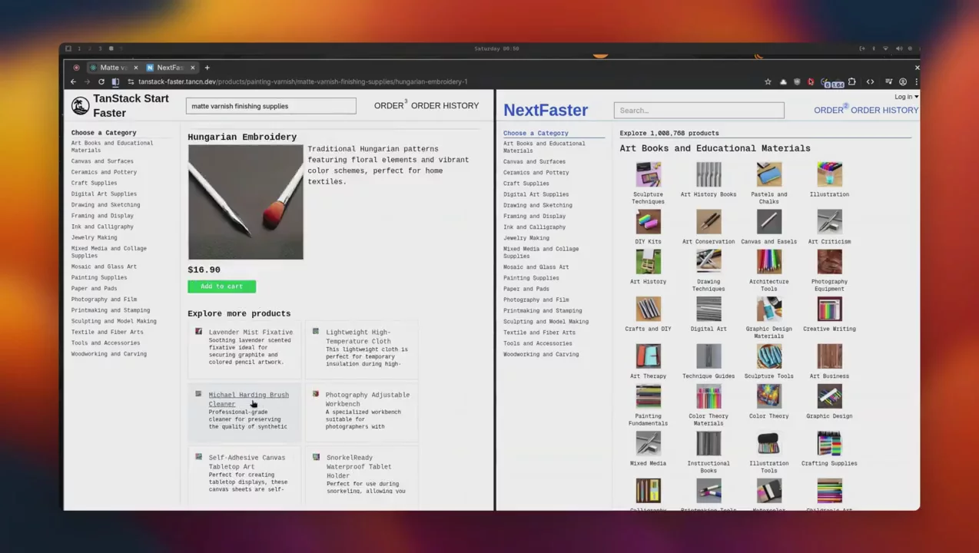
Task: Open the Digital Art category icon
Action: click(x=709, y=310)
